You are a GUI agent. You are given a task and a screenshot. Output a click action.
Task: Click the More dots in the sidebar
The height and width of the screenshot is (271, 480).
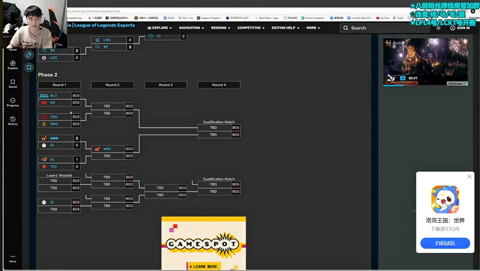click(x=13, y=258)
